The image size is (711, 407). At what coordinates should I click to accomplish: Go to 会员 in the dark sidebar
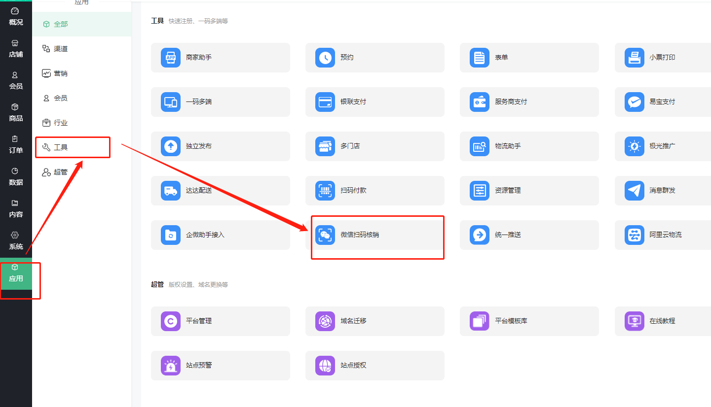(16, 81)
